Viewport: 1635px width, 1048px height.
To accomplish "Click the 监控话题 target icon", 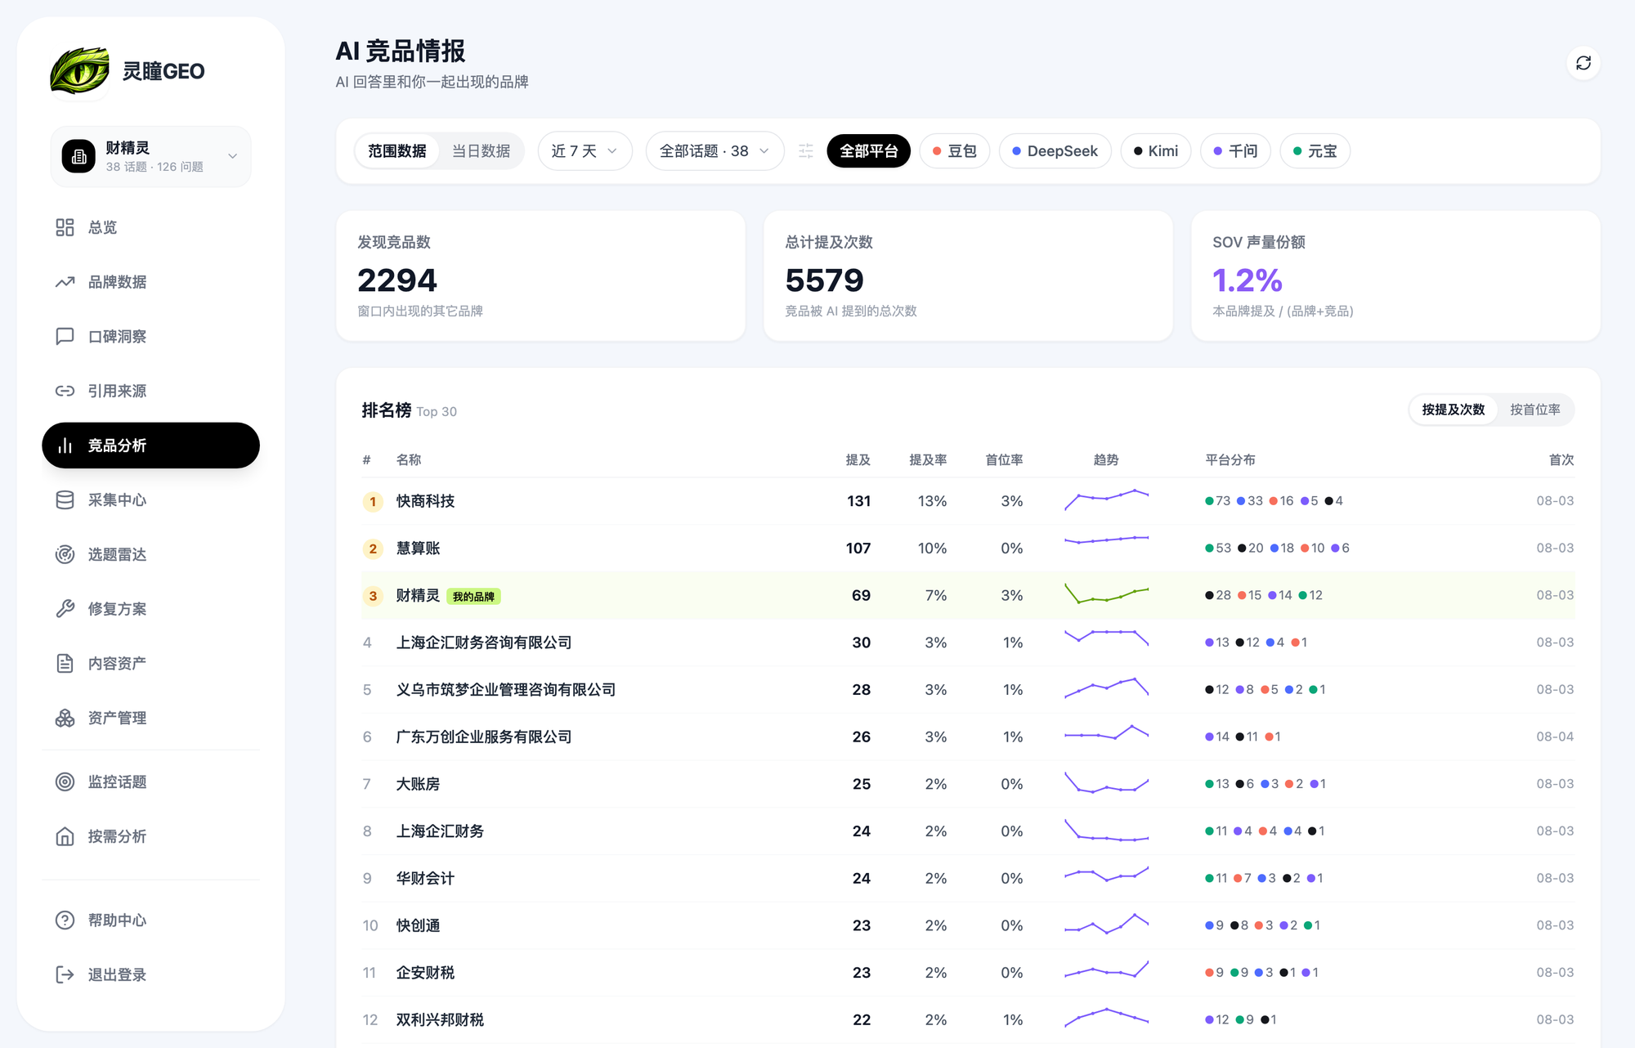I will (x=65, y=782).
